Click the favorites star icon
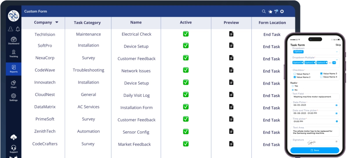348x158 pixels. (x=270, y=12)
